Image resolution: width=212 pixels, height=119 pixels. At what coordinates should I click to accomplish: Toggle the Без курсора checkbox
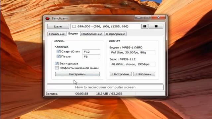[x=57, y=63]
